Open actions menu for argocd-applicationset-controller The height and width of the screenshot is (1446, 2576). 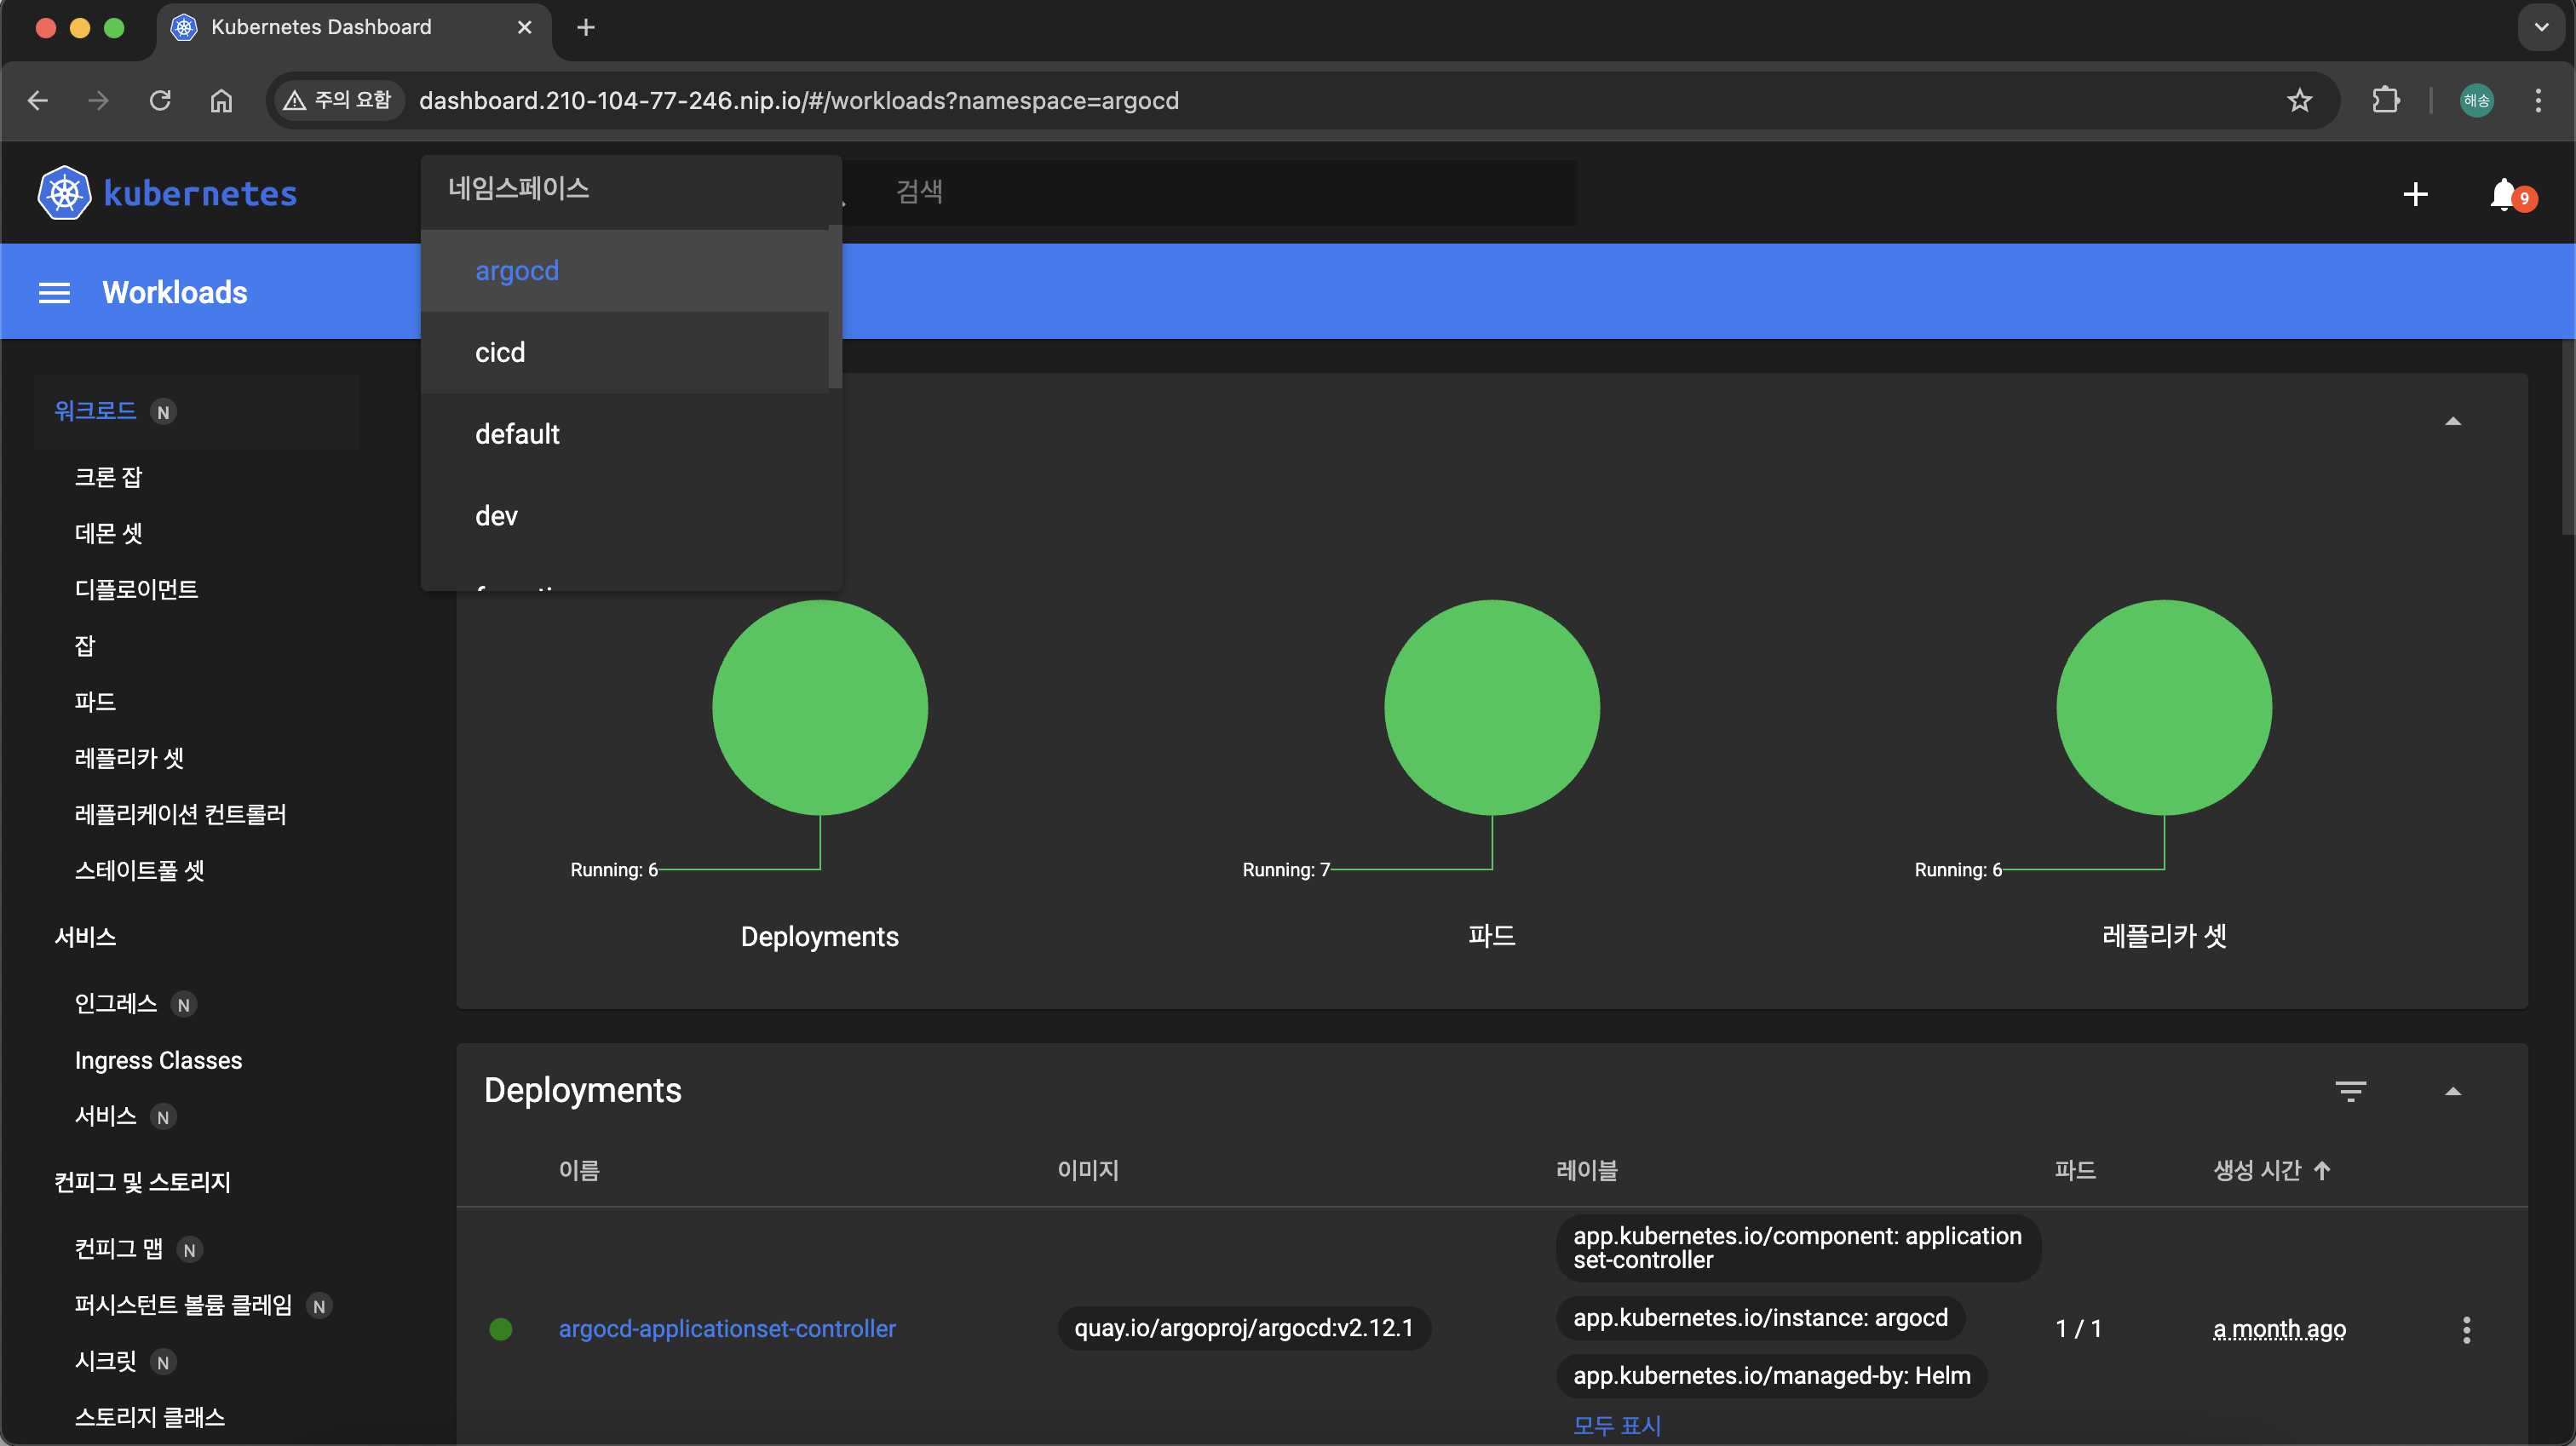[2466, 1329]
